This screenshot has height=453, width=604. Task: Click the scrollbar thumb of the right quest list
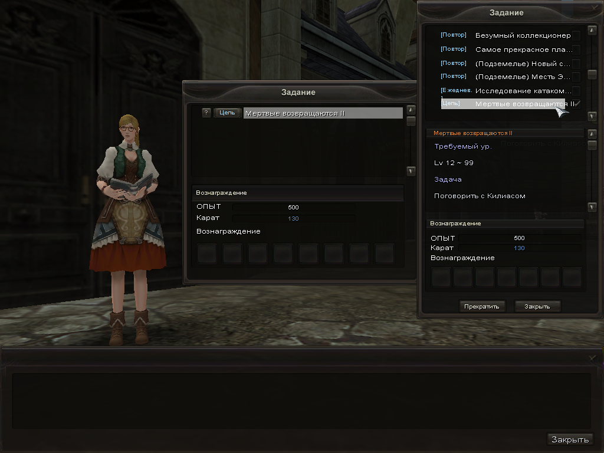tap(592, 75)
